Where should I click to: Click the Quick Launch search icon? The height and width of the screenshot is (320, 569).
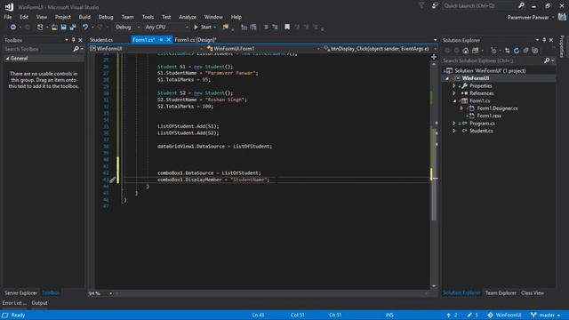tap(522, 5)
